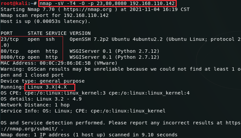Click the VERSION column header
Viewport: 241px width, 138px height.
[x=80, y=34]
